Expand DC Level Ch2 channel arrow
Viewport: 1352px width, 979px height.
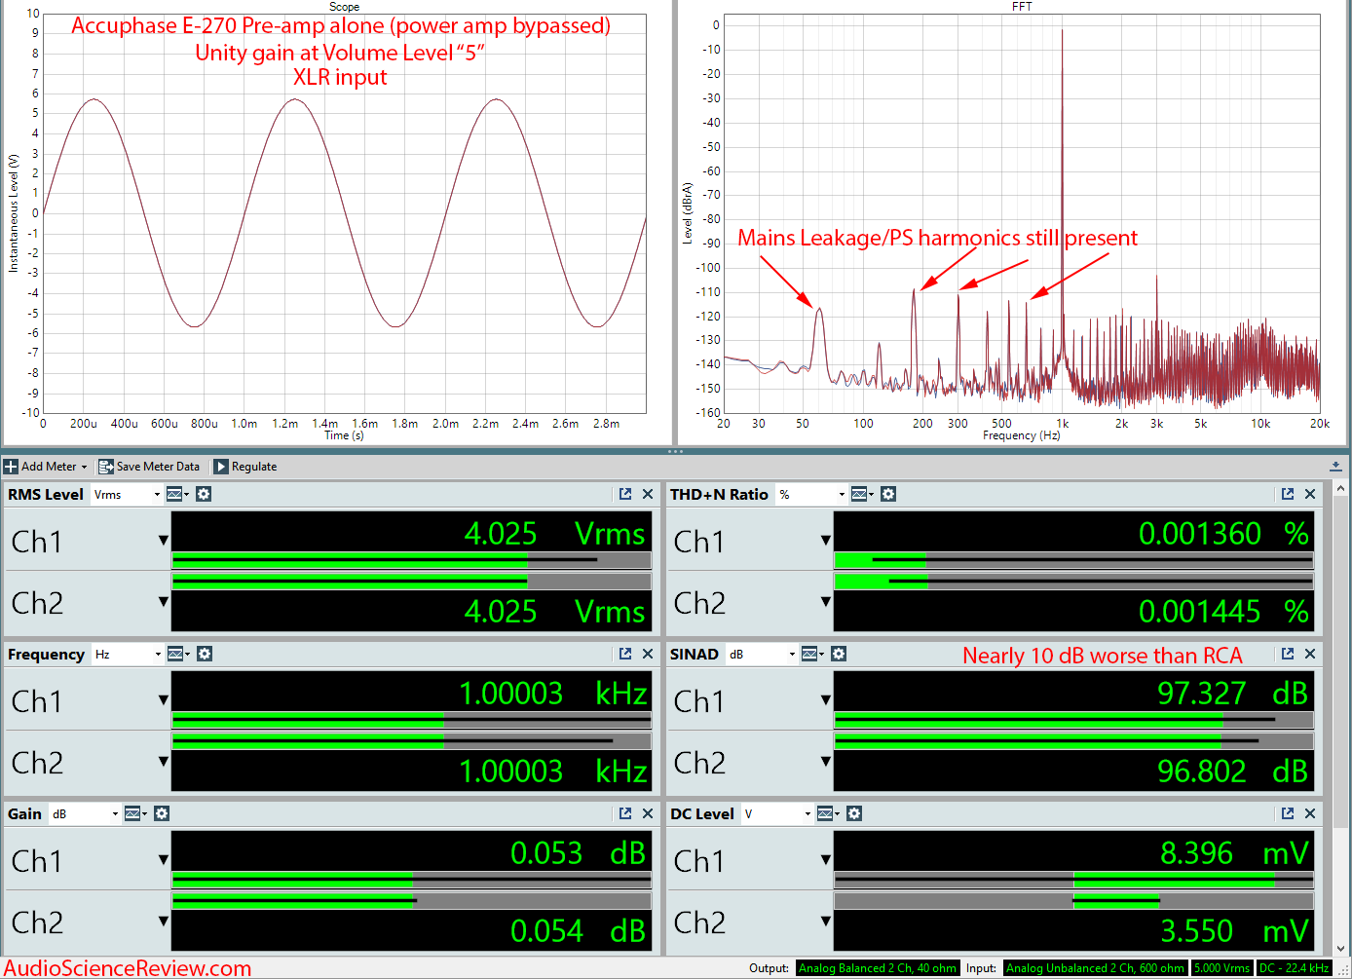[826, 922]
